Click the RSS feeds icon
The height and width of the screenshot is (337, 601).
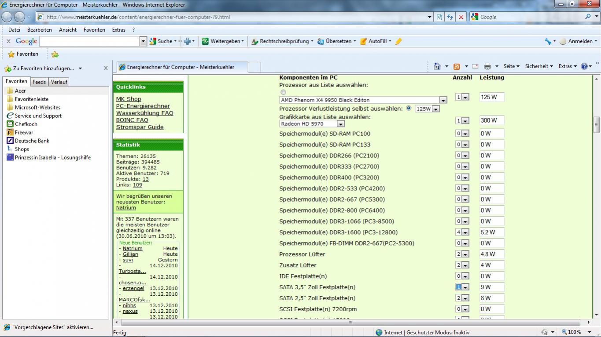tap(457, 66)
